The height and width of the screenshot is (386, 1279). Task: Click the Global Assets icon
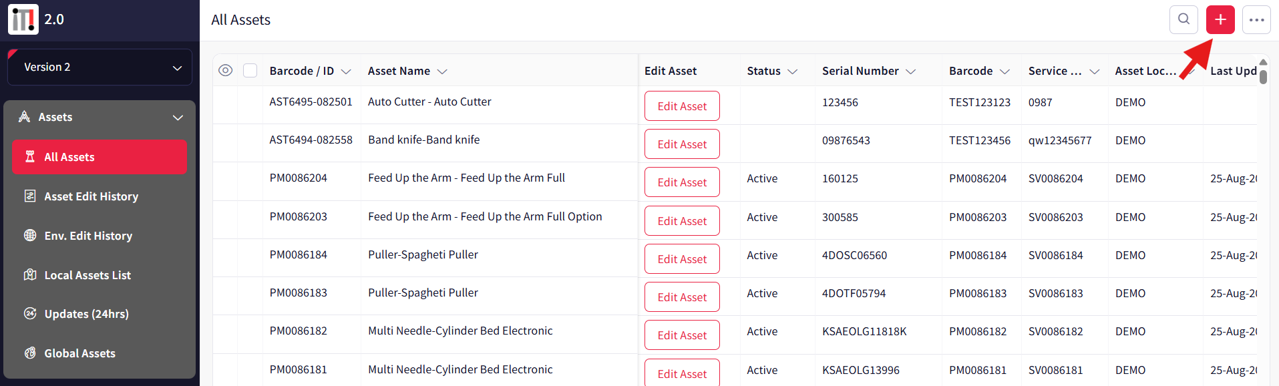(30, 353)
